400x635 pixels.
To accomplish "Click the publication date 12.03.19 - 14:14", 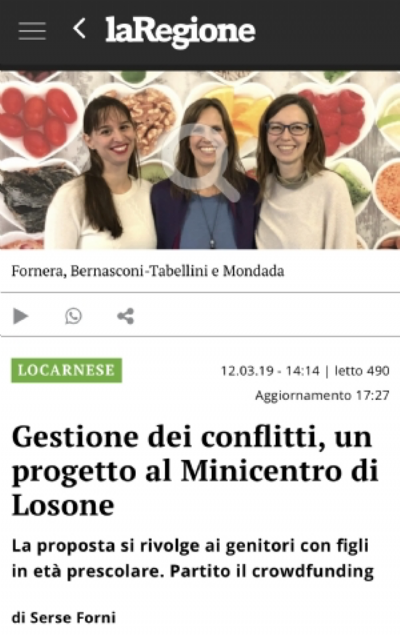I will pos(270,370).
